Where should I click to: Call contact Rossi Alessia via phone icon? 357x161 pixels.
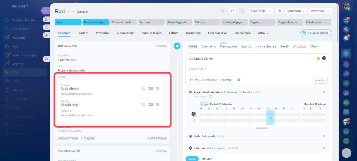144,89
